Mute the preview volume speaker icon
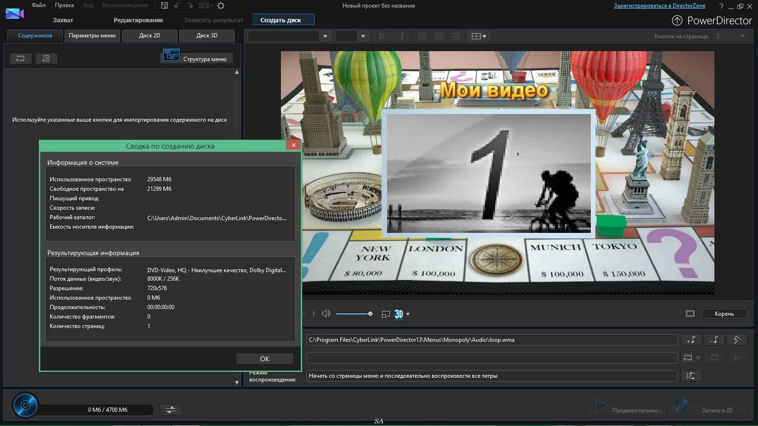This screenshot has width=758, height=426. 326,313
